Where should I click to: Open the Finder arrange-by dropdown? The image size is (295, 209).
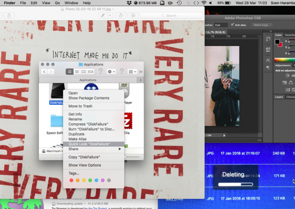(132, 72)
